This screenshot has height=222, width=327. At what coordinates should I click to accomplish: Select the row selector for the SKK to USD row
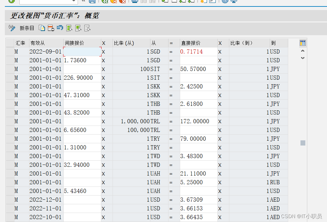(x=10, y=95)
